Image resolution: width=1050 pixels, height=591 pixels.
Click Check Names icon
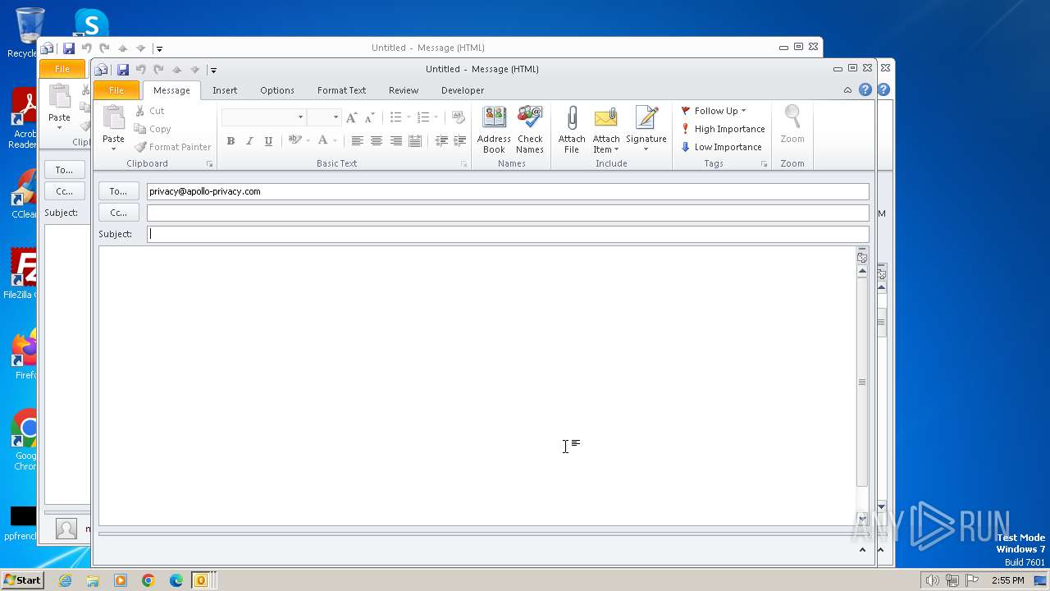tap(530, 130)
